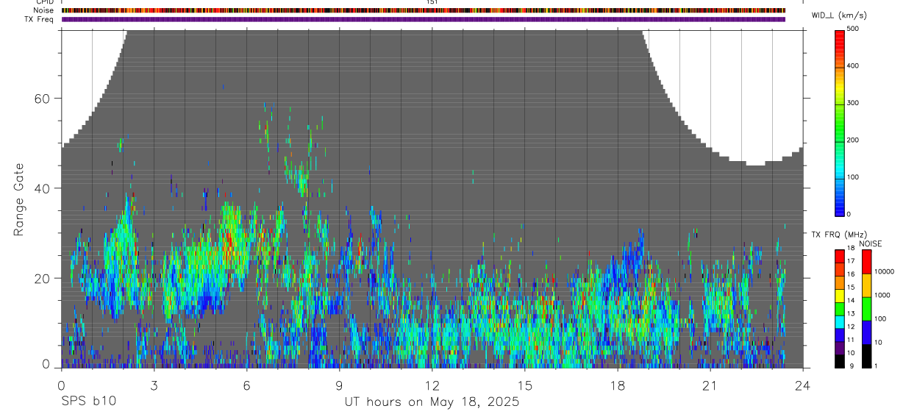903x417 pixels.
Task: Click the 12 UT hour axis tick
Action: [432, 384]
